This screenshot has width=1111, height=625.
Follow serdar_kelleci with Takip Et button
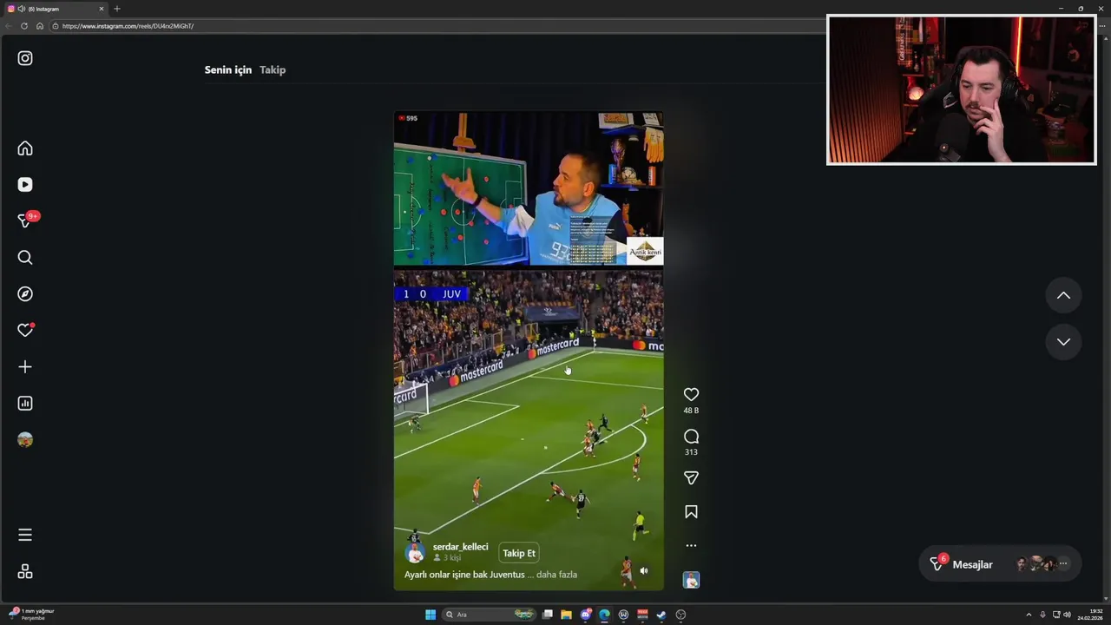(x=519, y=553)
